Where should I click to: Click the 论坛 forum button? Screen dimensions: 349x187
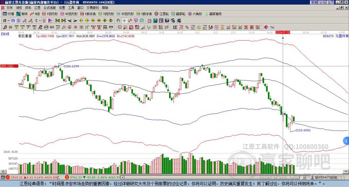tap(322, 2)
